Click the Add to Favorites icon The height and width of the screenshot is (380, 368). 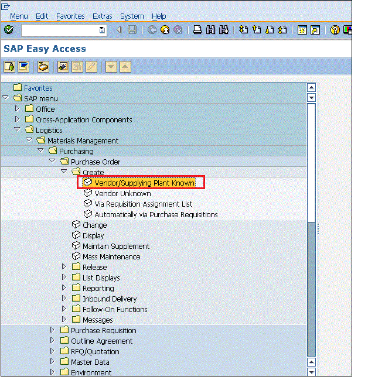63,67
